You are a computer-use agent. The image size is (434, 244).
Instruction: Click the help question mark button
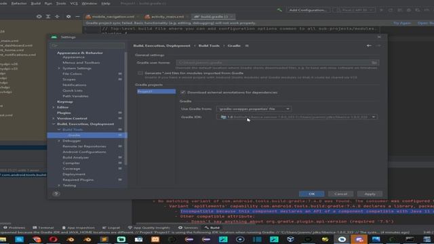click(56, 194)
